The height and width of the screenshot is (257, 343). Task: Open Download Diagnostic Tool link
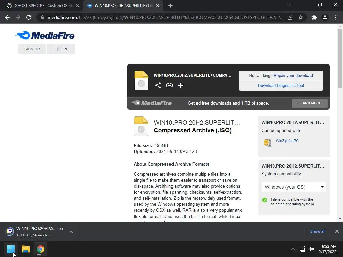click(x=281, y=85)
